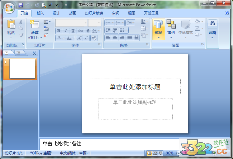The image size is (233, 159).
Task: Open the 字体 dialog launcher
Action: click(x=99, y=44)
